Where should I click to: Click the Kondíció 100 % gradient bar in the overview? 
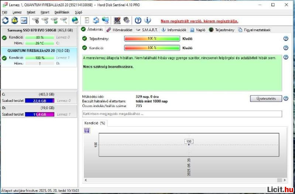(152, 48)
